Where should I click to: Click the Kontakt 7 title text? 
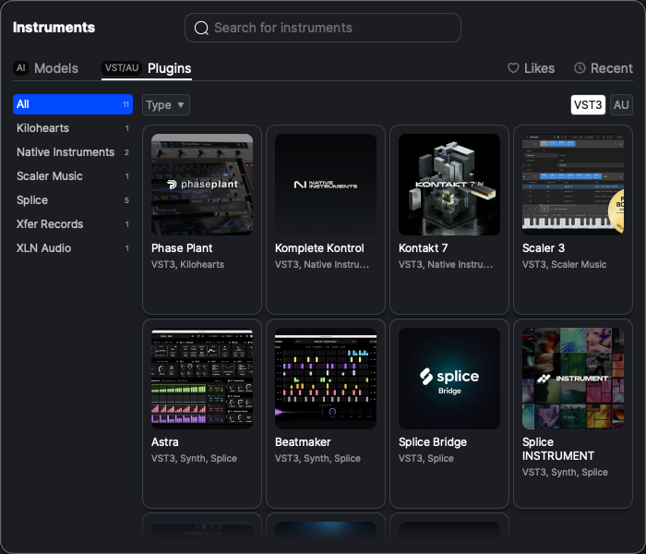[x=423, y=247]
